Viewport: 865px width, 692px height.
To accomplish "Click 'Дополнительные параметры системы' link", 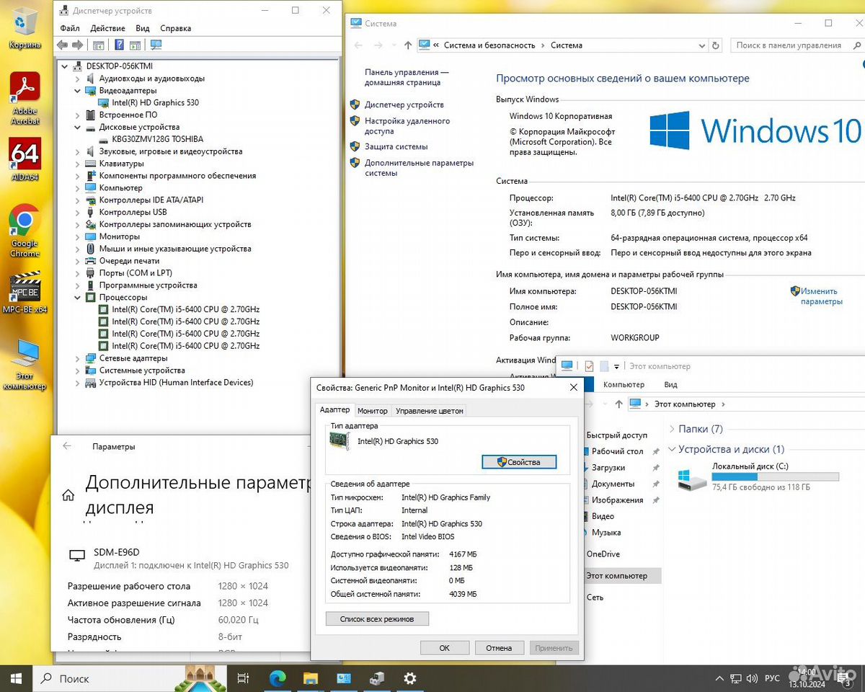I will pos(420,168).
